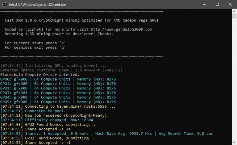Click the title text 'Select C:\Windows\system32\cmd.exe'
Screen dimensions: 237x145
(37, 5)
